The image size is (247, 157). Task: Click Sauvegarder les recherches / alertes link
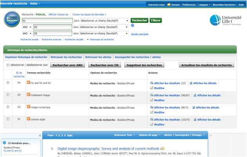click(138, 57)
